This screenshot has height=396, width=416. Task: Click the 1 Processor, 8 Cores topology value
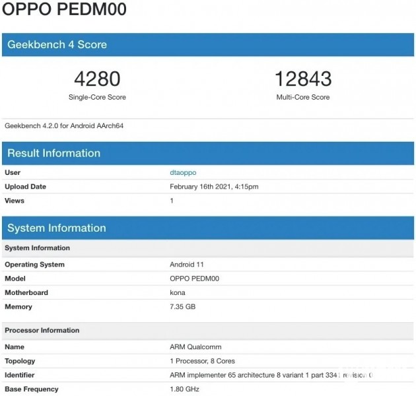(x=203, y=361)
